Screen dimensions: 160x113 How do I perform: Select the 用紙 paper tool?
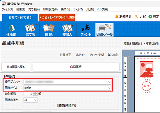[x=49, y=30]
